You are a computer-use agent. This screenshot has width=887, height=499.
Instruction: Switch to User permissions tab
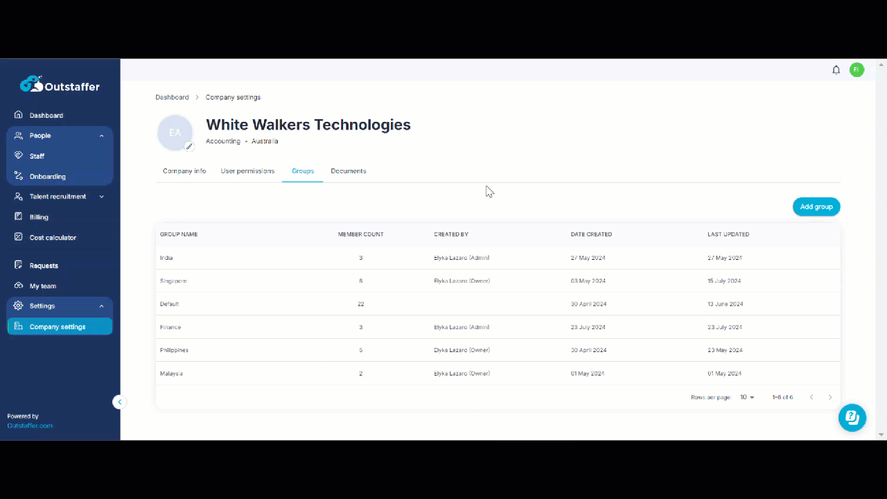coord(247,171)
